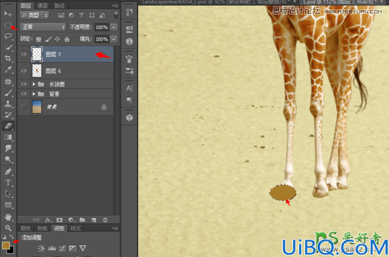Select the Horizontal Type tool
Screen dimensions: 389x257
coord(8,183)
